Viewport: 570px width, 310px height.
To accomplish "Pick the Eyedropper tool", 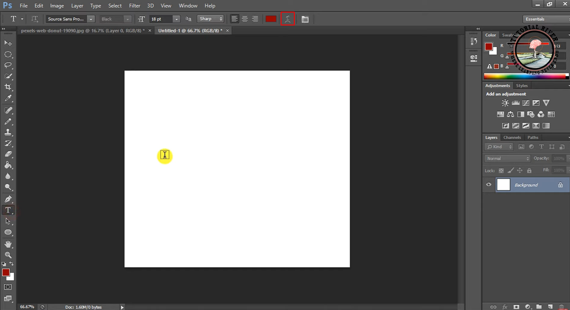I will (x=8, y=99).
